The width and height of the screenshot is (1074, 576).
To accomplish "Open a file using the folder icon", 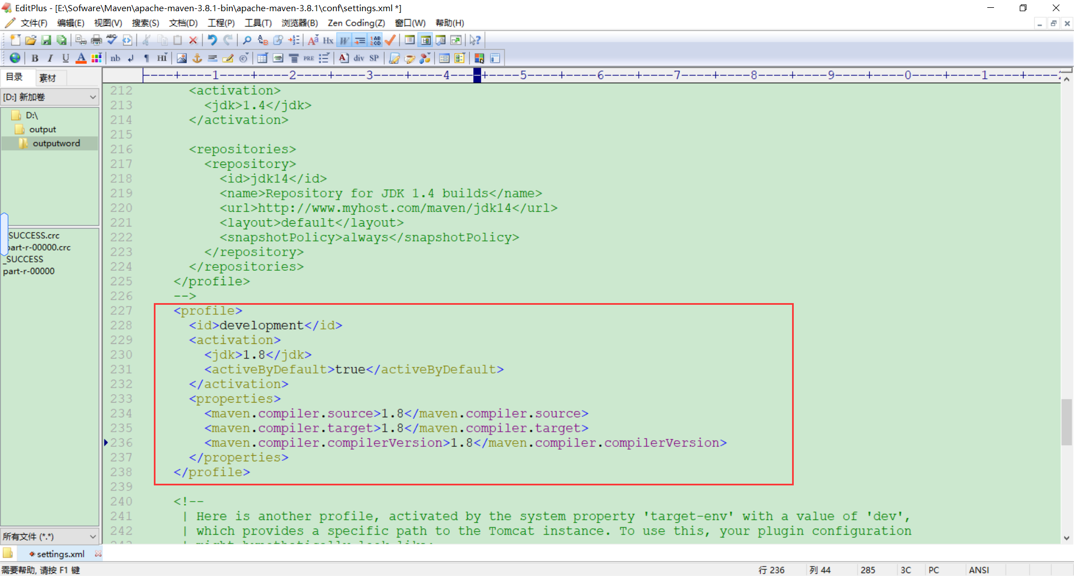I will point(31,40).
